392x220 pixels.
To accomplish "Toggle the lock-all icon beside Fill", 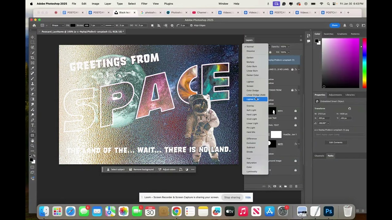I will [270, 52].
